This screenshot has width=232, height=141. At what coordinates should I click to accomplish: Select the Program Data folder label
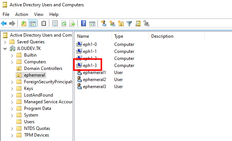[x=37, y=108]
